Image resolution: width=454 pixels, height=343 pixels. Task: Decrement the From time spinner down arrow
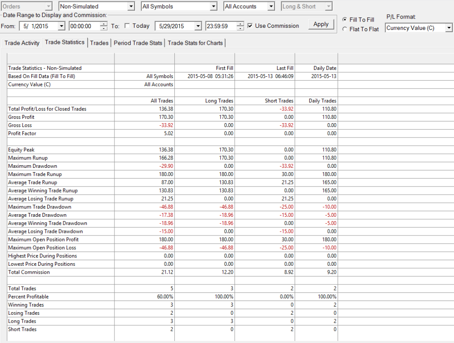pos(104,28)
